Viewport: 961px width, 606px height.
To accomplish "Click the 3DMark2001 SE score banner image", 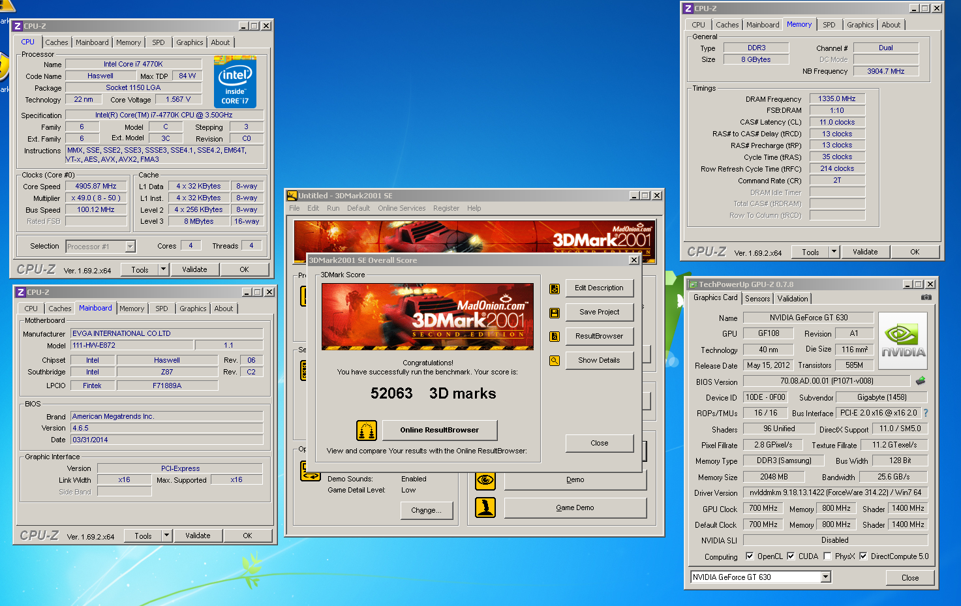I will pos(427,317).
